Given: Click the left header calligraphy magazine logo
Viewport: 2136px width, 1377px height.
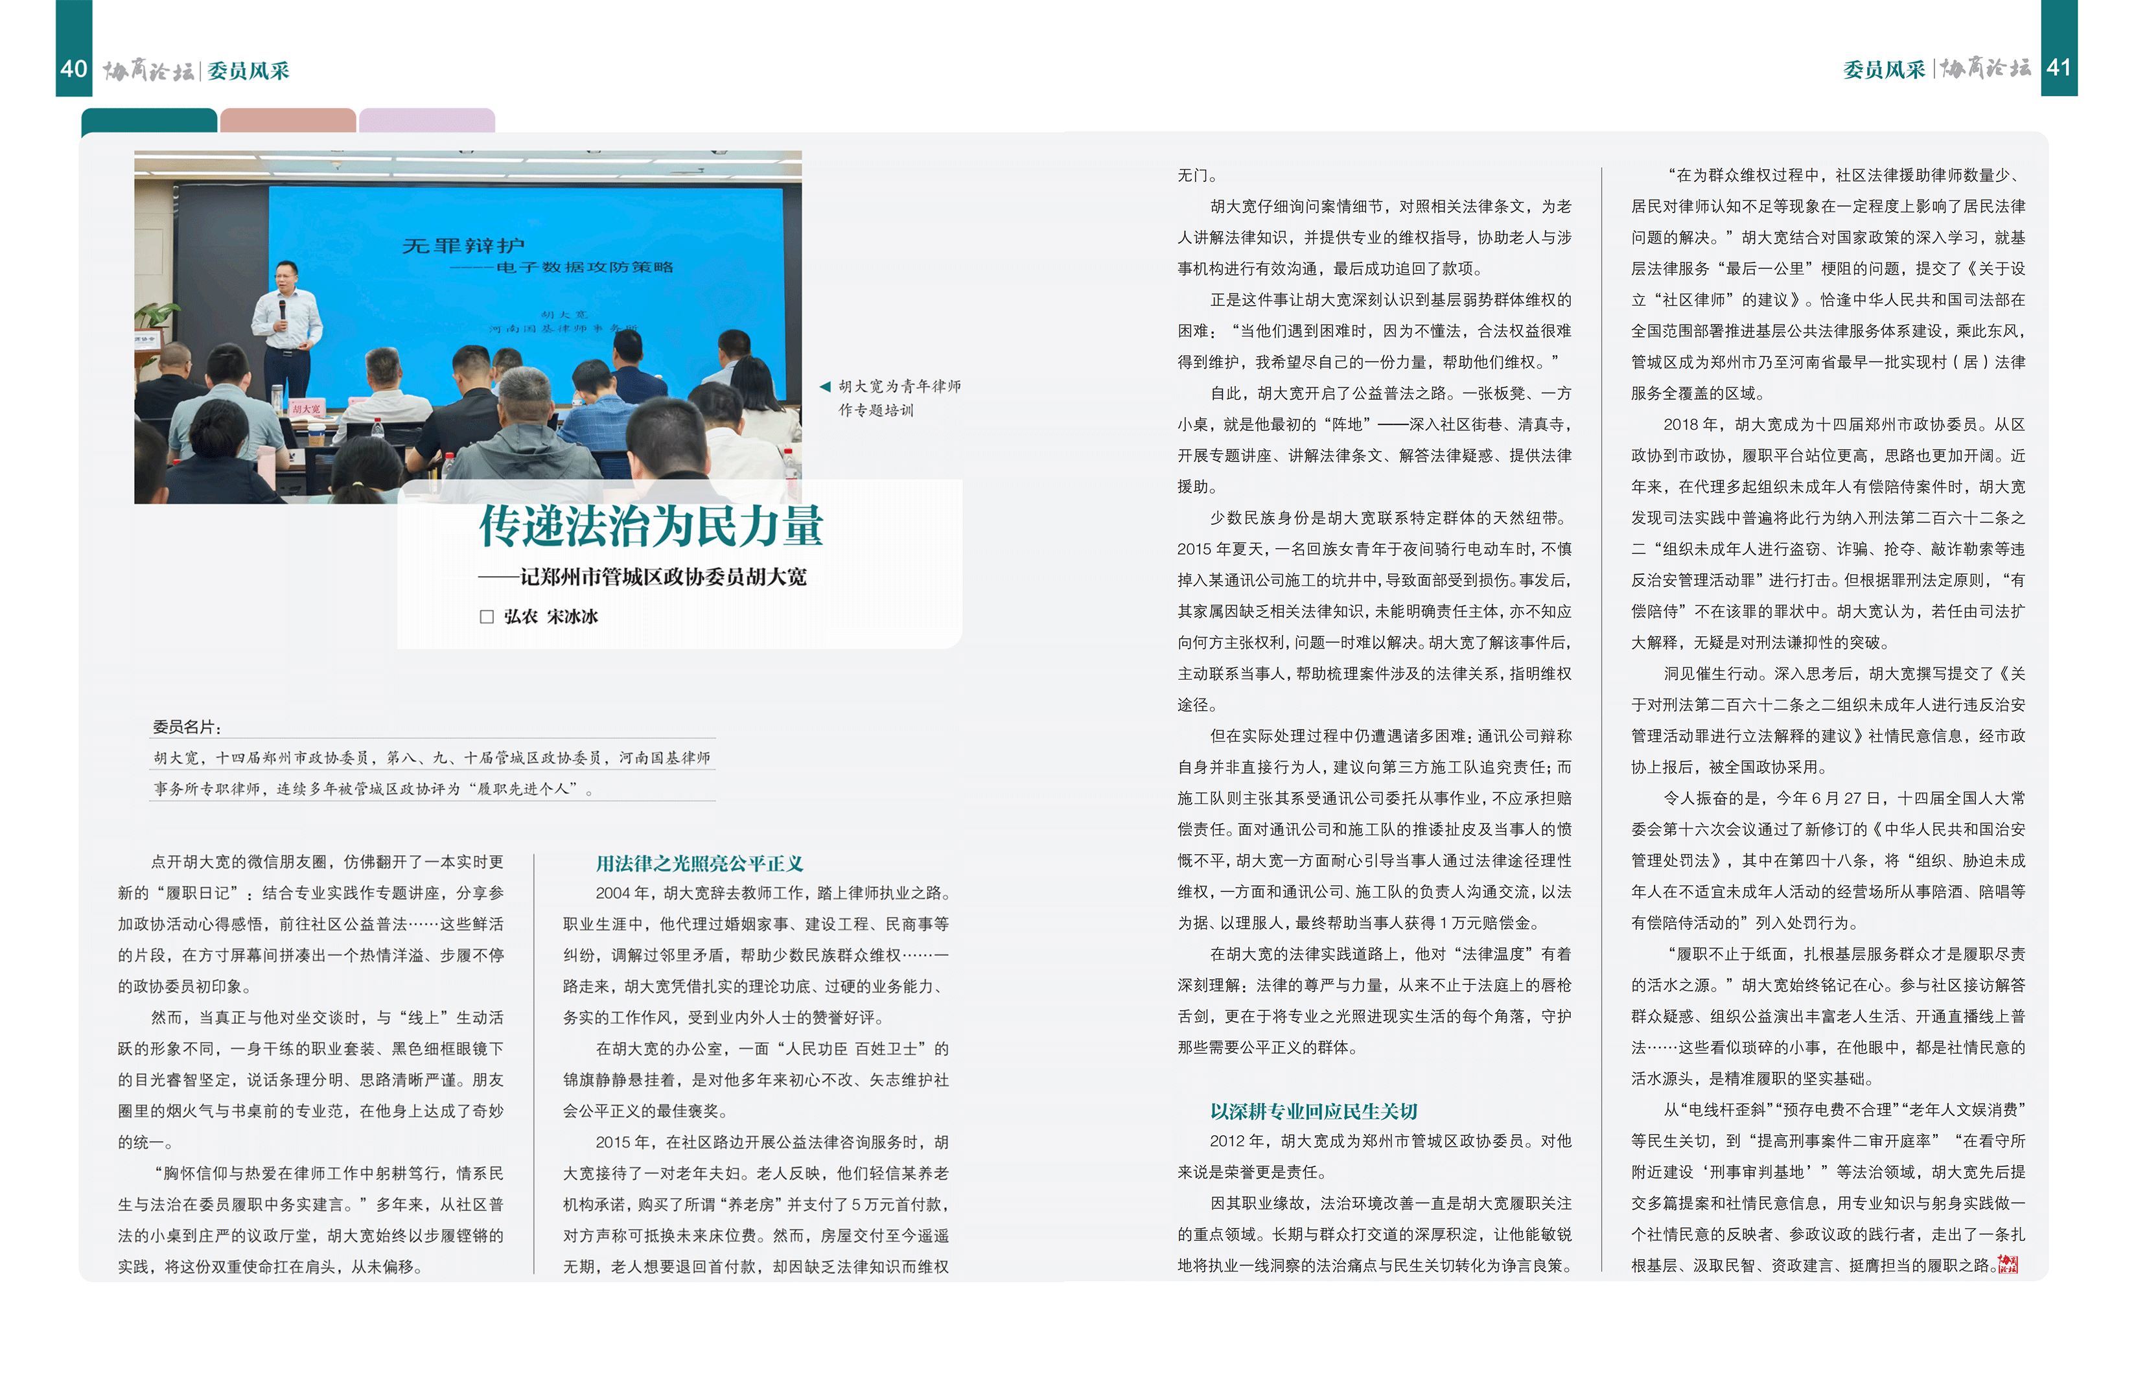Looking at the screenshot, I should click(x=148, y=70).
